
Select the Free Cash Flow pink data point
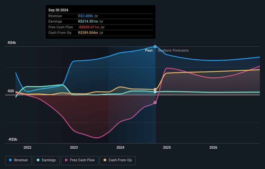tap(155, 103)
